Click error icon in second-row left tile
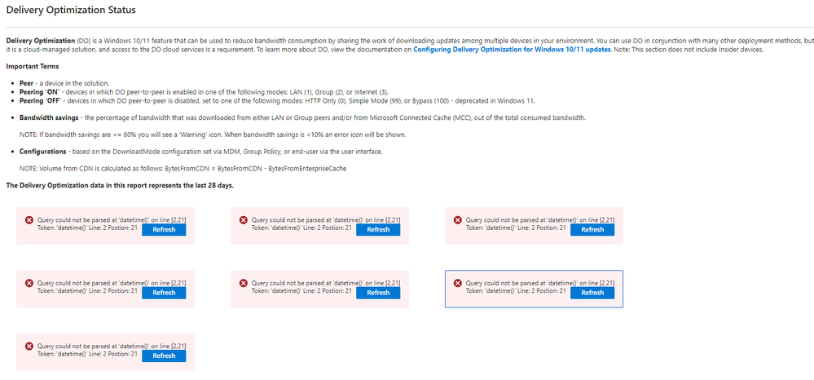This screenshot has height=380, width=814. 29,283
